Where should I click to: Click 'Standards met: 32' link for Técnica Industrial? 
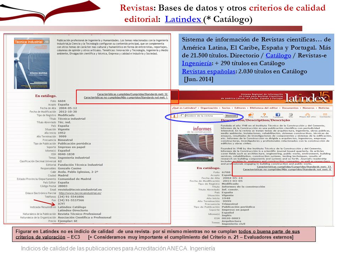pyautogui.click(x=132, y=94)
